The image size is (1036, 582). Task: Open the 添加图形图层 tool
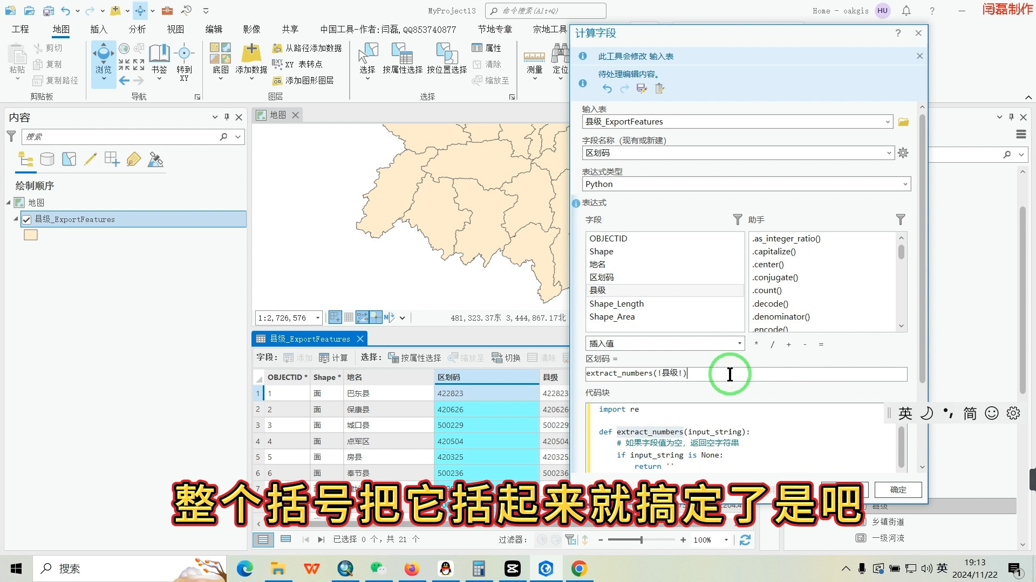pos(277,80)
